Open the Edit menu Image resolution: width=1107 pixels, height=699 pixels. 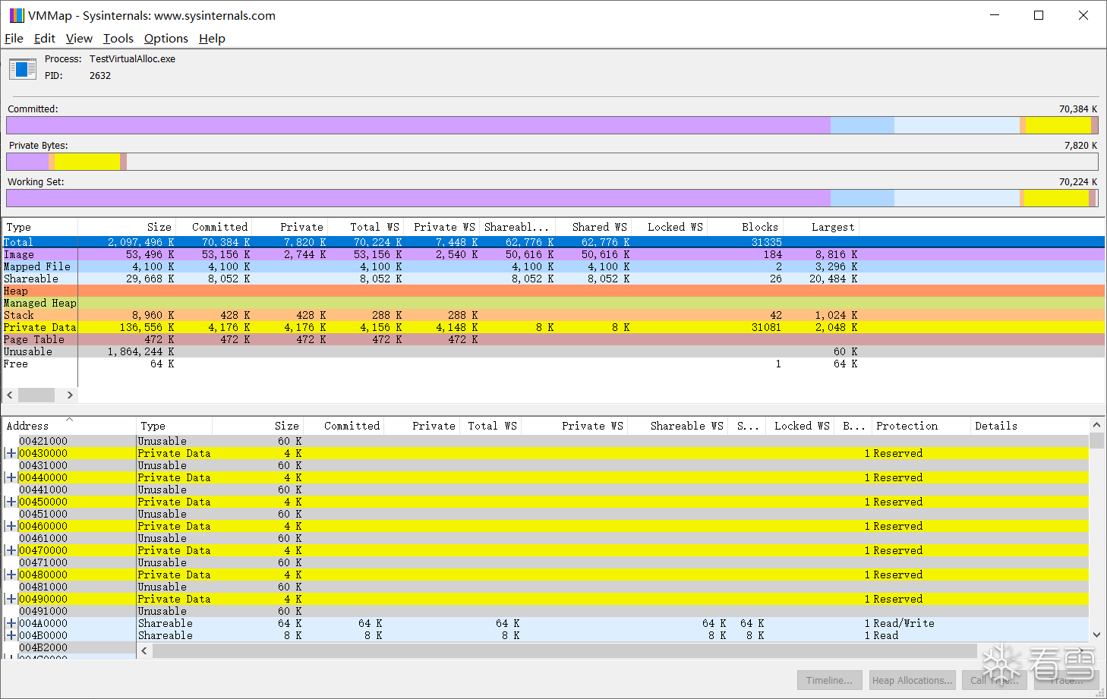(x=44, y=38)
